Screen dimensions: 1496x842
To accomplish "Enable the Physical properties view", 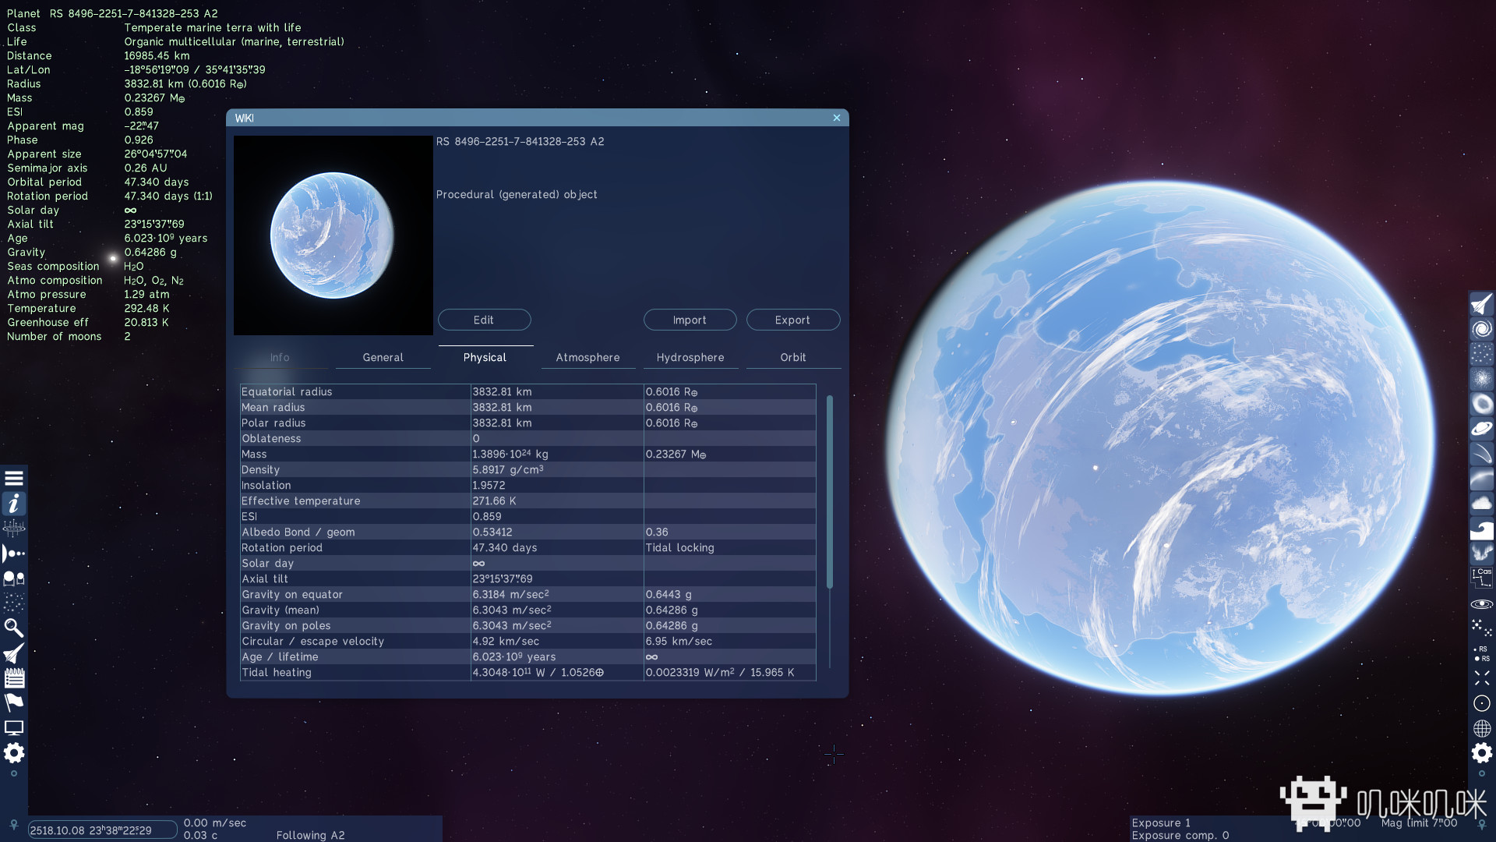I will point(484,357).
